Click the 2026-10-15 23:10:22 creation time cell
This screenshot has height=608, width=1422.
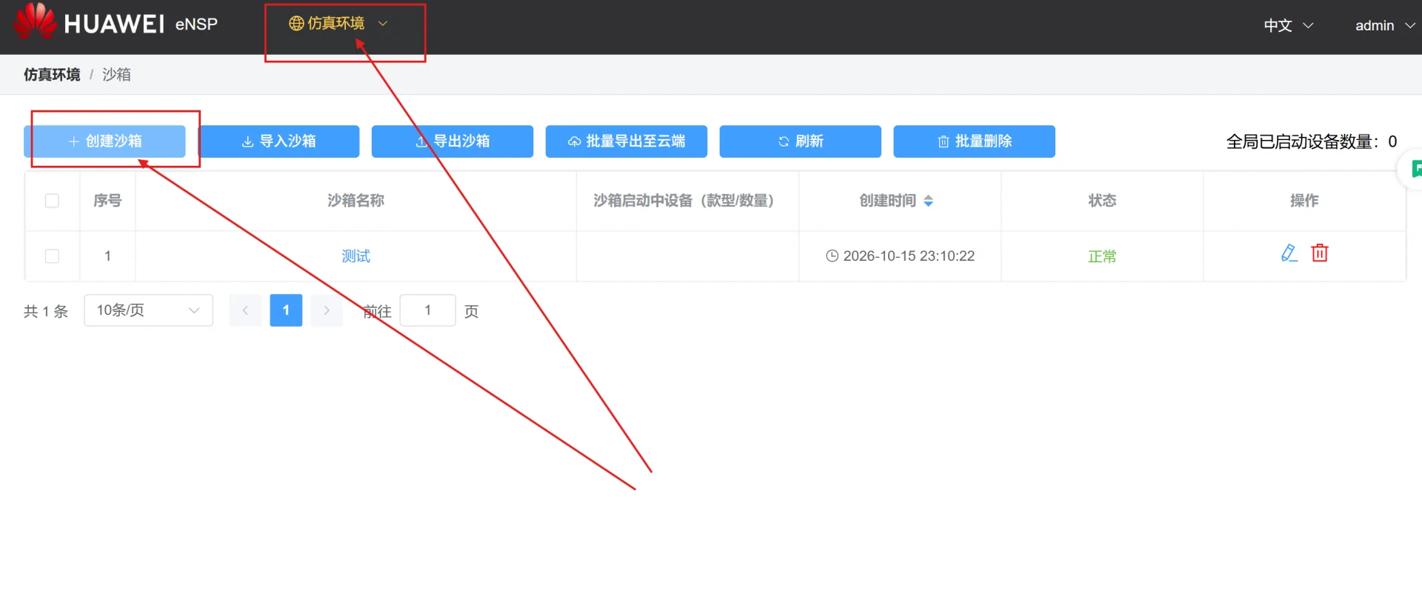(901, 256)
